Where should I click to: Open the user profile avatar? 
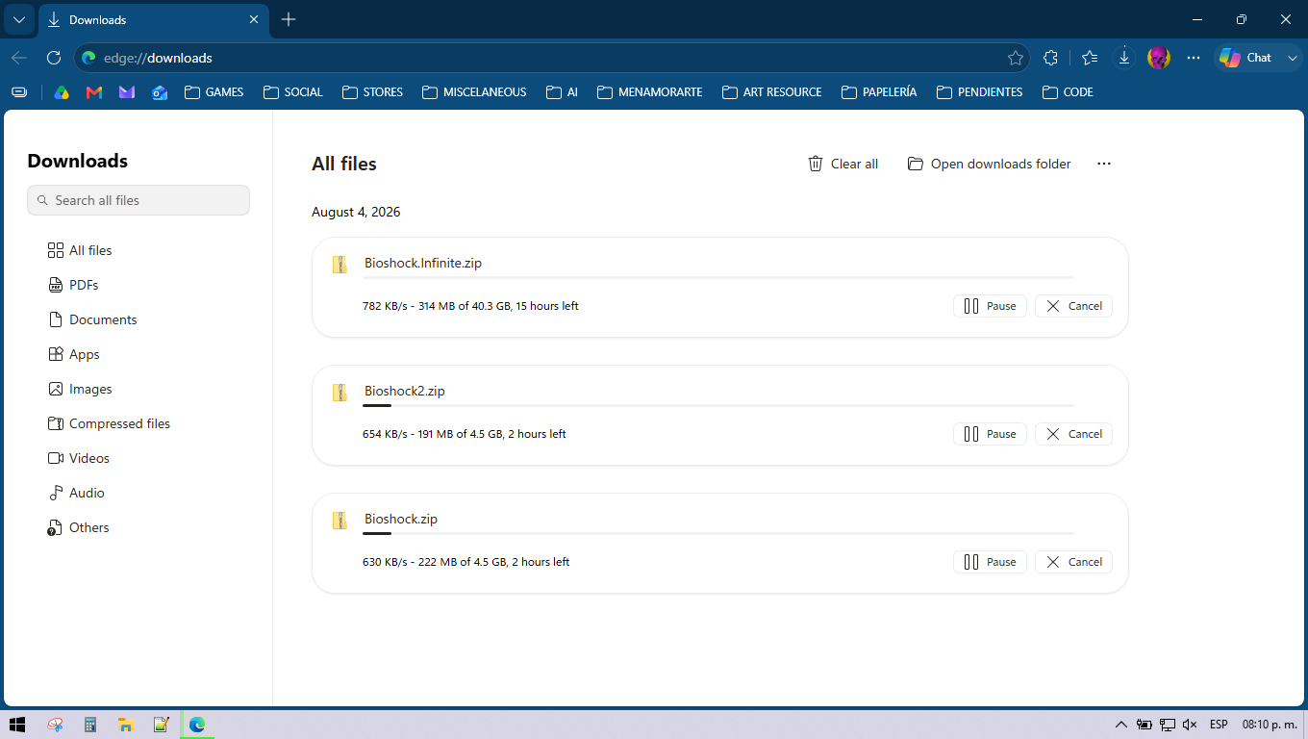[1159, 58]
